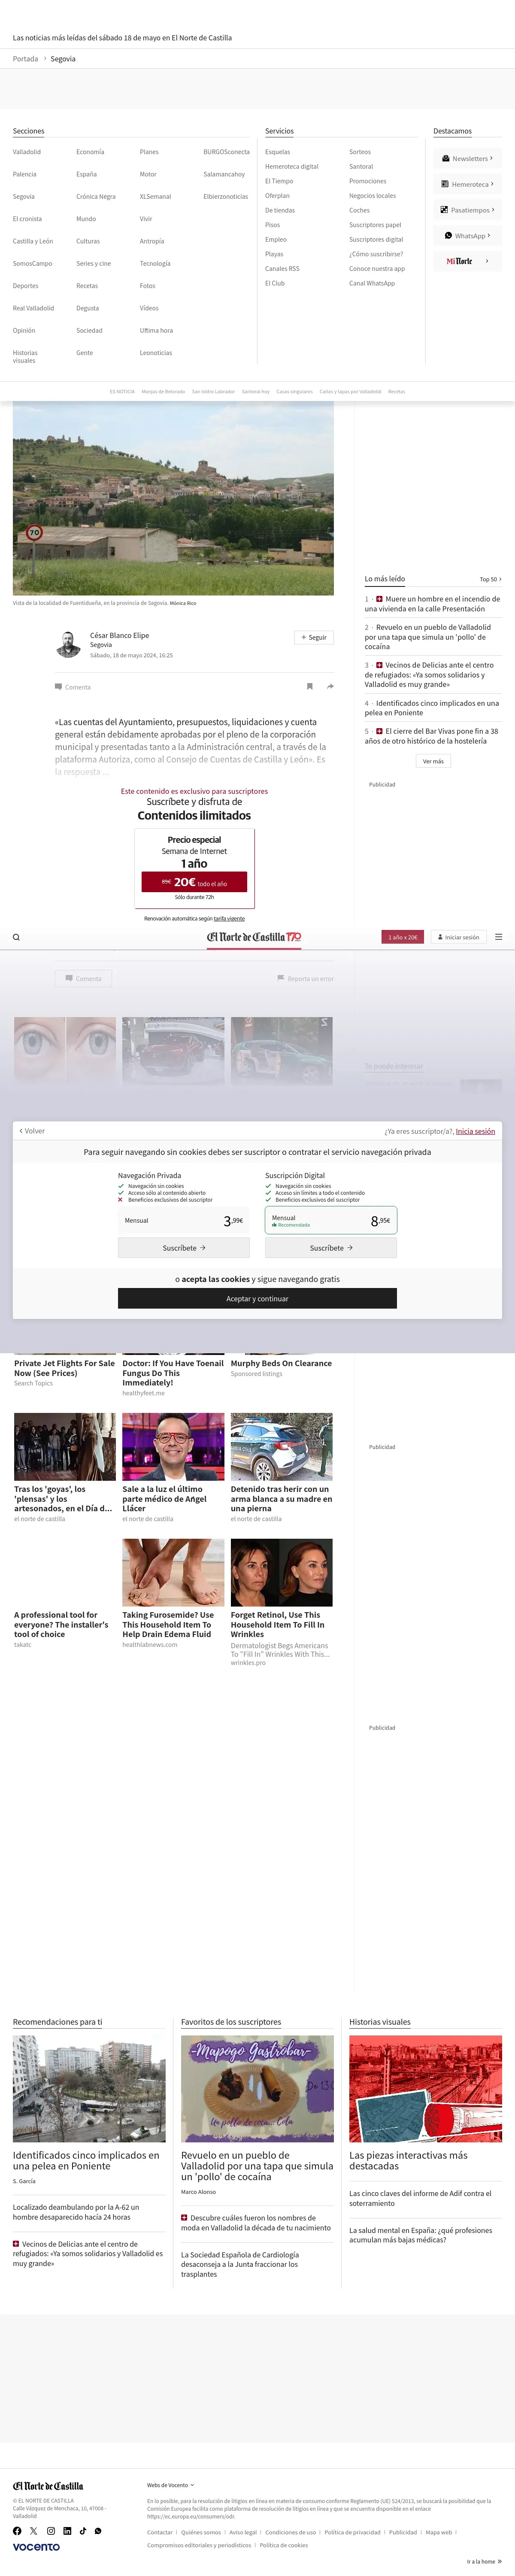This screenshot has width=515, height=2576.
Task: Open the WhatsApp icon in the footer
Action: pos(98,2531)
